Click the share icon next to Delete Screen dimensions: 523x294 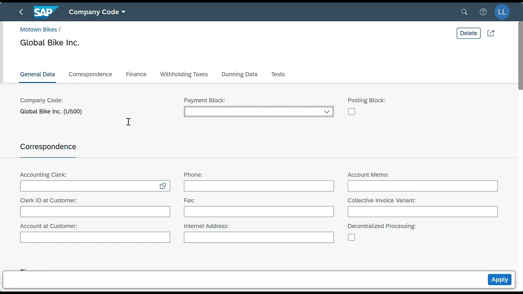click(491, 33)
